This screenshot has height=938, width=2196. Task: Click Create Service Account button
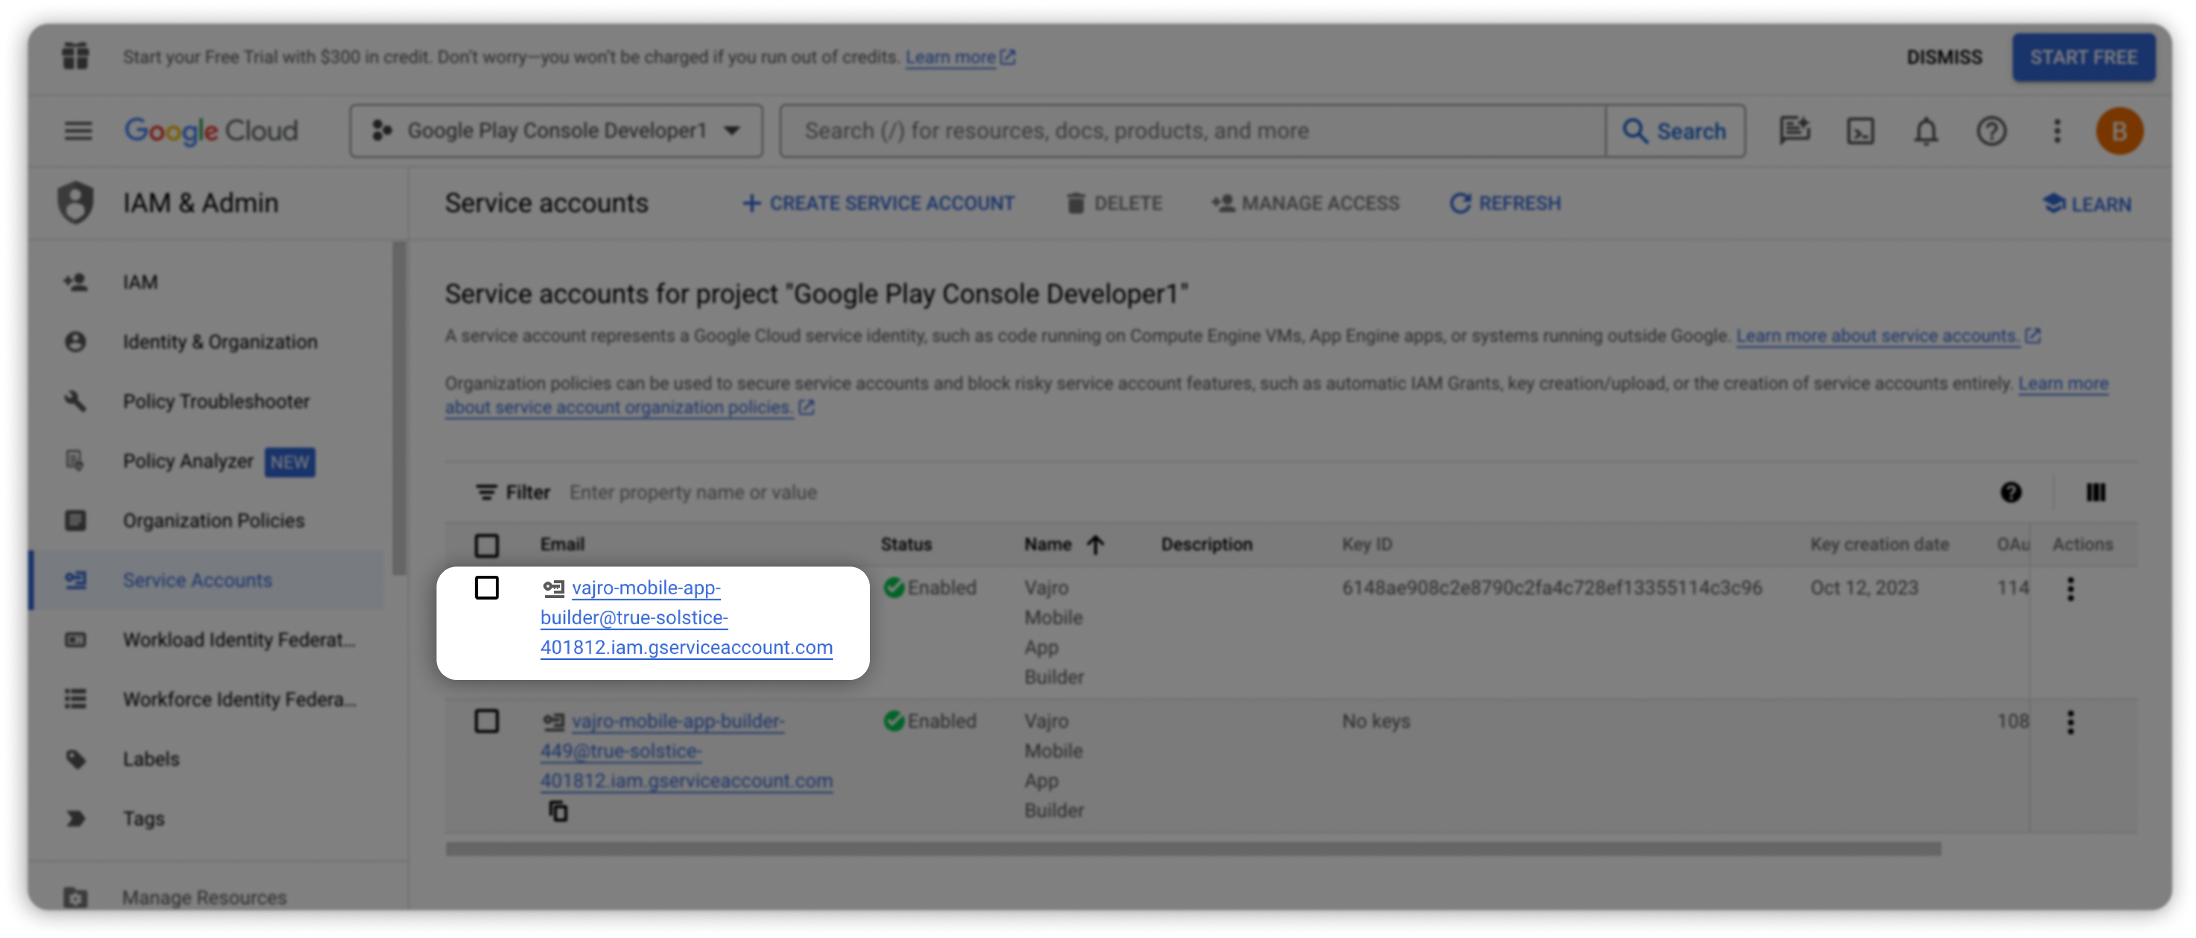878,203
